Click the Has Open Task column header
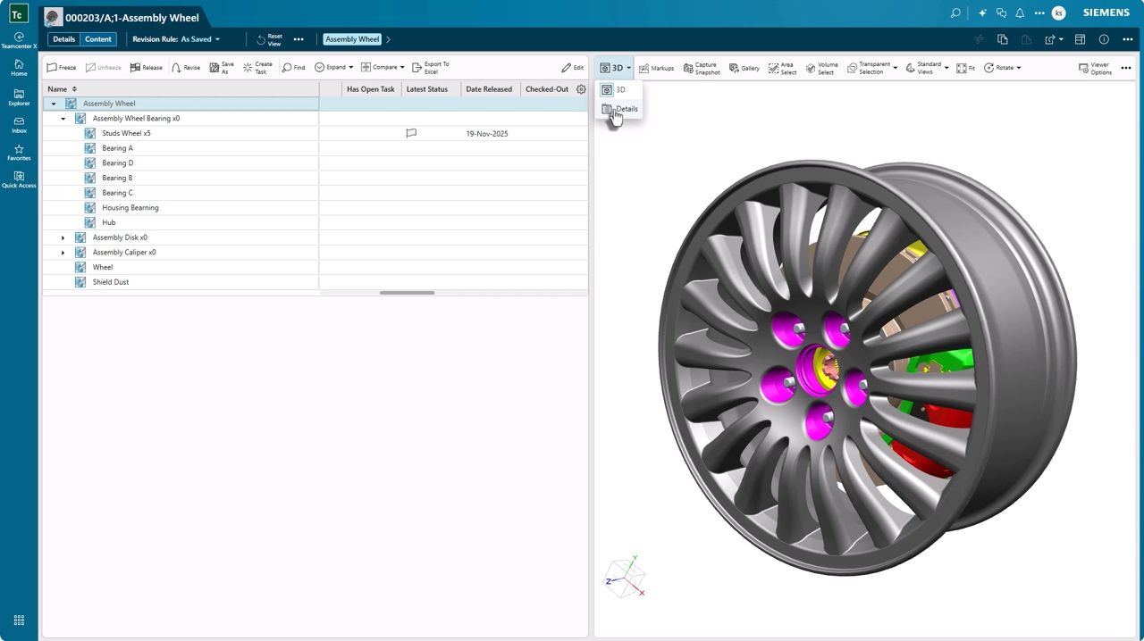 tap(371, 89)
